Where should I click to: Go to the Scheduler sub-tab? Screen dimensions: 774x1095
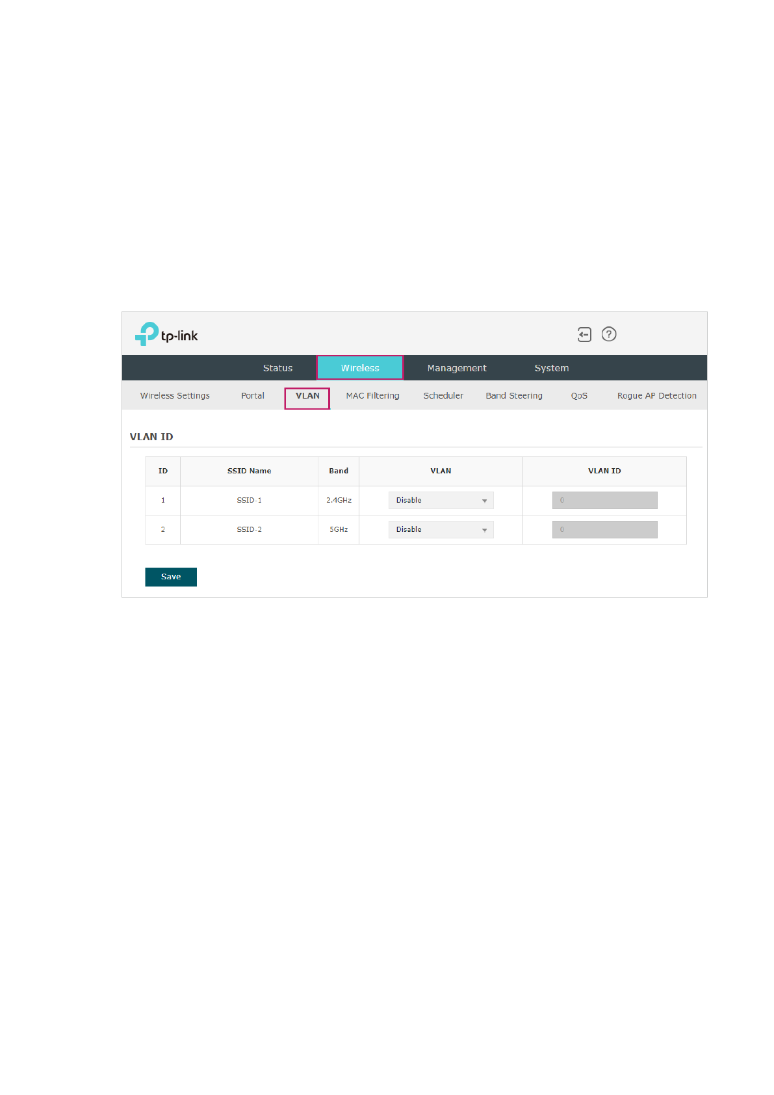(443, 395)
